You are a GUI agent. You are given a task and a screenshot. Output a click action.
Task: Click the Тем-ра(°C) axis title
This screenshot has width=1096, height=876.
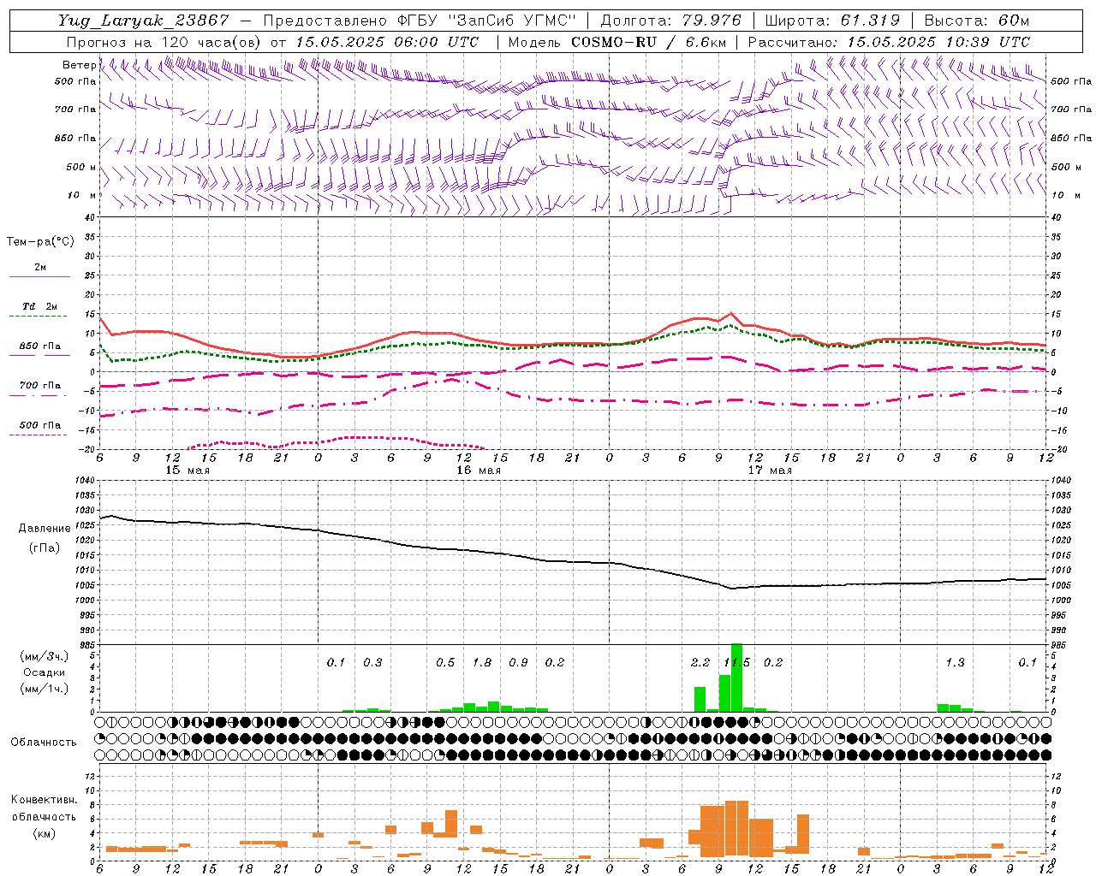click(x=40, y=242)
